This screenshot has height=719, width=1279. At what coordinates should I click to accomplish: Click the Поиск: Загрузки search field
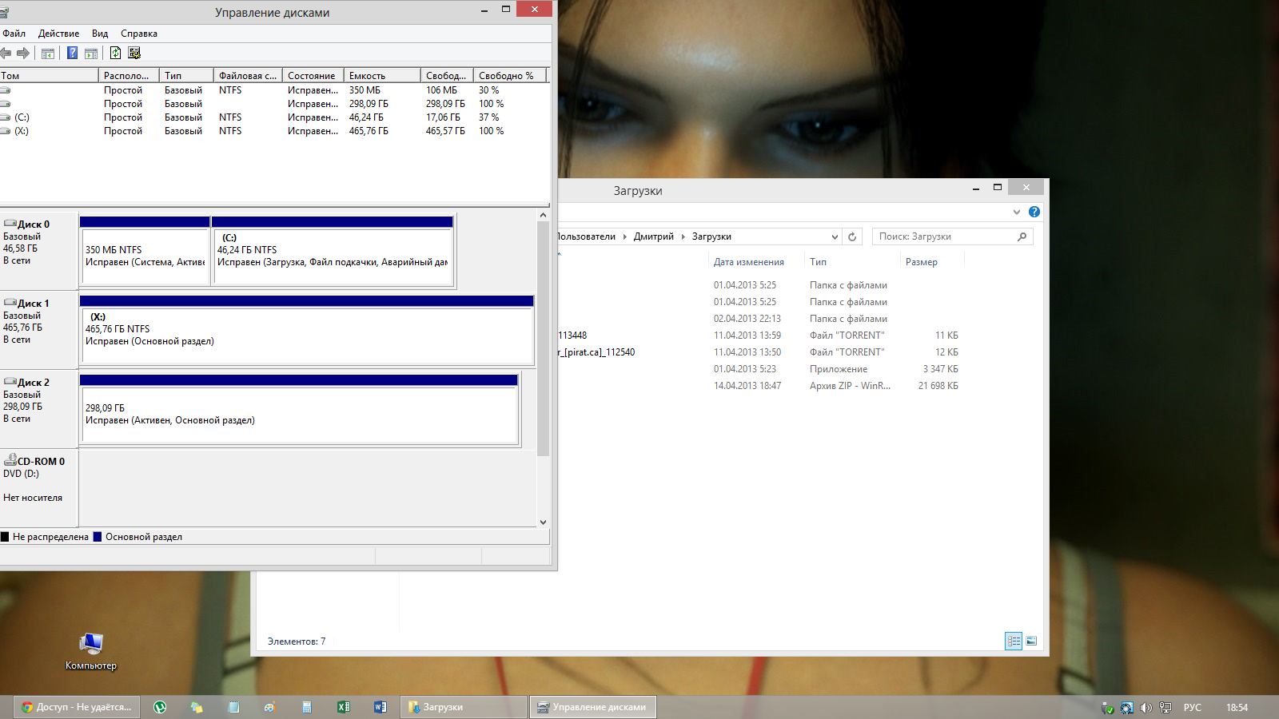pos(945,236)
